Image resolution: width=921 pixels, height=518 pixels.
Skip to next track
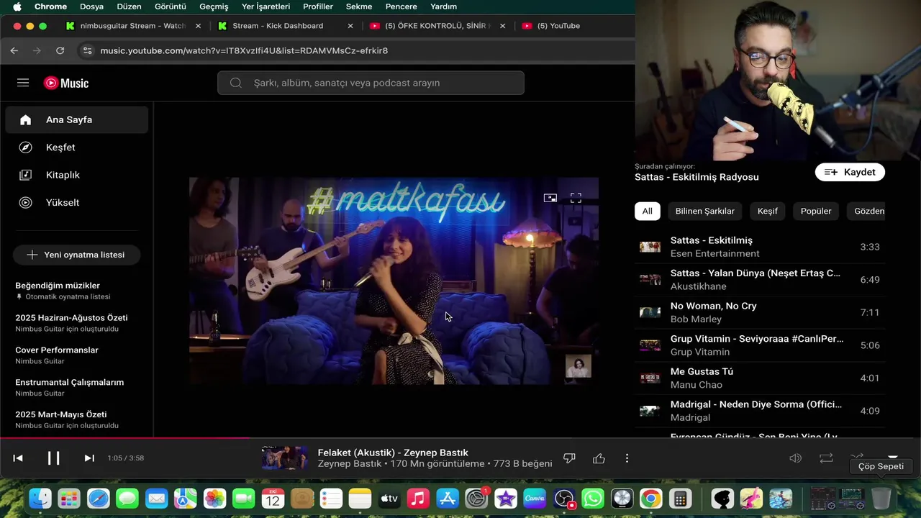tap(89, 458)
